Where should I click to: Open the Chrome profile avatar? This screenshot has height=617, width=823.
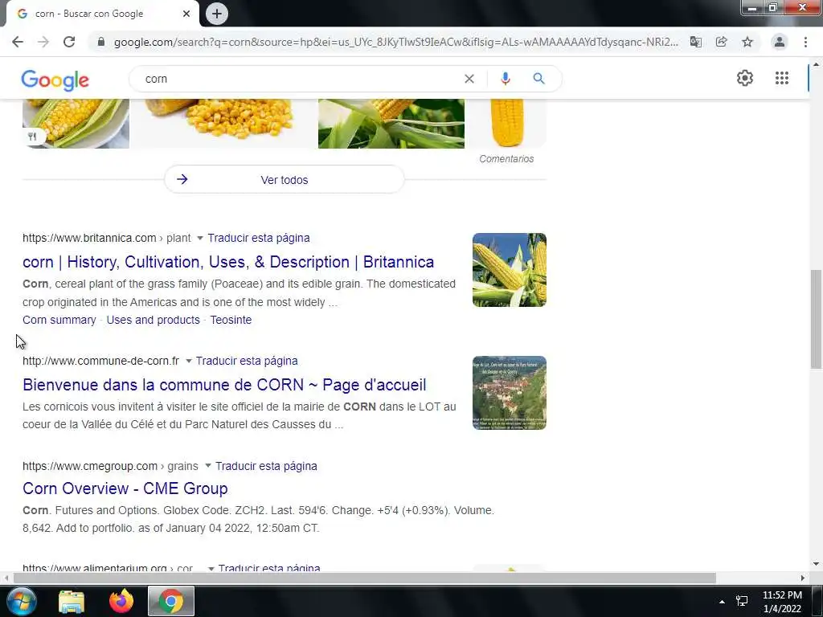tap(780, 42)
